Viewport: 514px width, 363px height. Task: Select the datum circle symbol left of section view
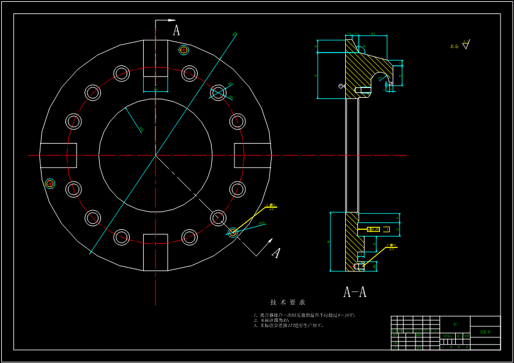tap(341, 86)
